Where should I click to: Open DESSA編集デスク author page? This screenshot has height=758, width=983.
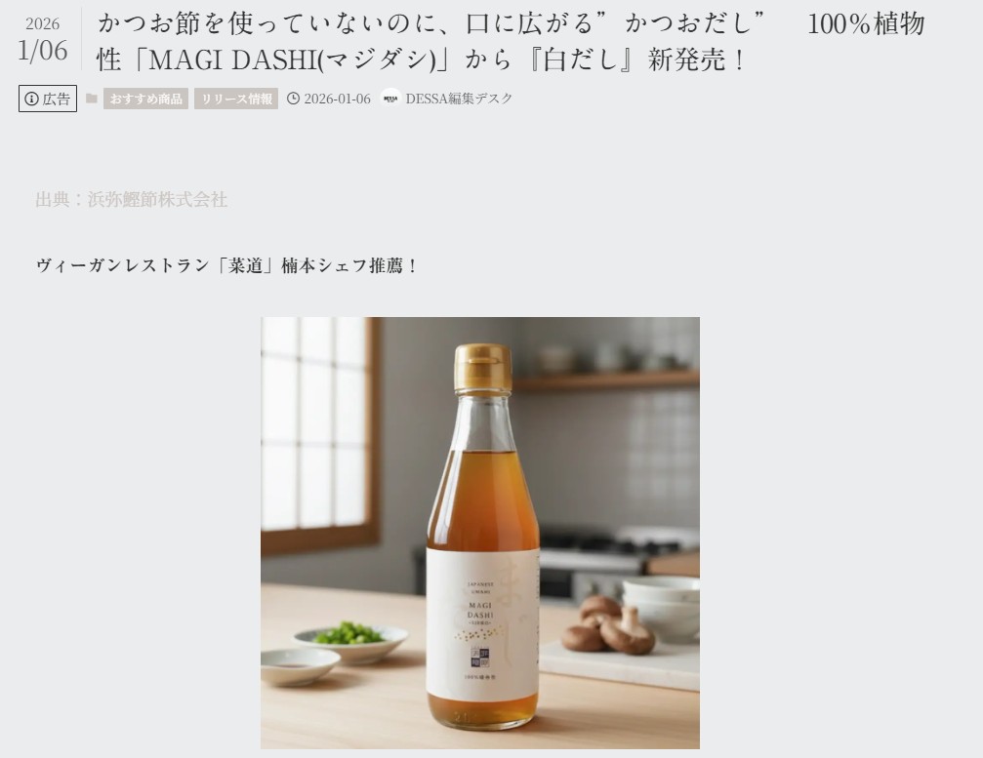click(459, 99)
